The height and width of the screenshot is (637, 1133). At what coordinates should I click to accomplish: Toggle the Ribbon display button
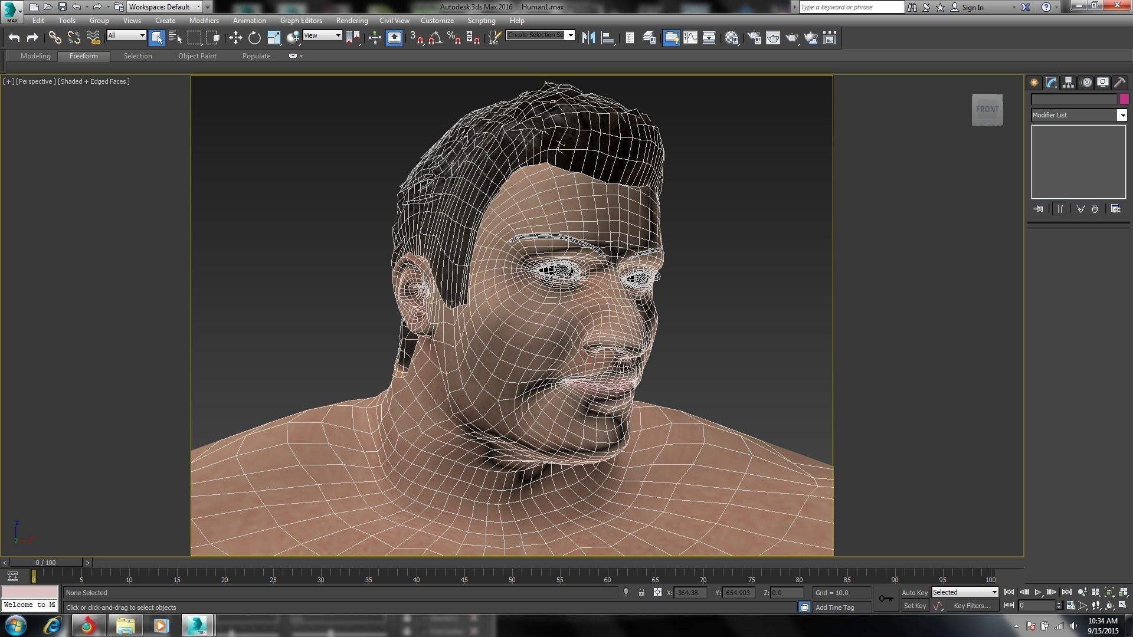pos(671,38)
